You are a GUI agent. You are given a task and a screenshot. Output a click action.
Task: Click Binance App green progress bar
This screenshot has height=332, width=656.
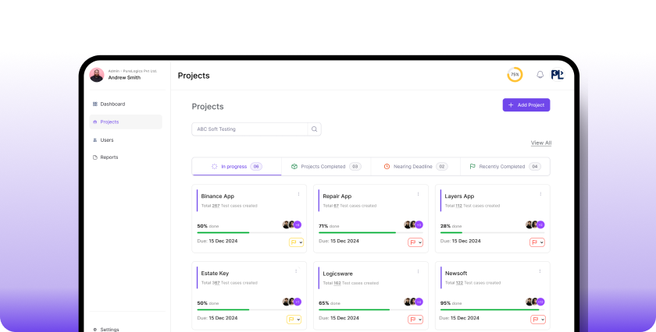(223, 232)
